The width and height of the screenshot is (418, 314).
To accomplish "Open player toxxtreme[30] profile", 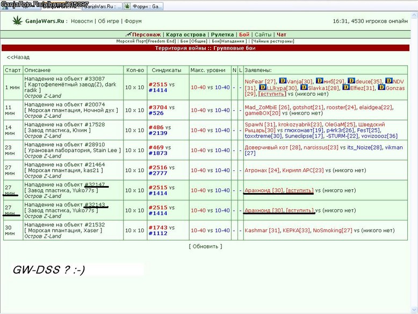I will coord(263,136).
